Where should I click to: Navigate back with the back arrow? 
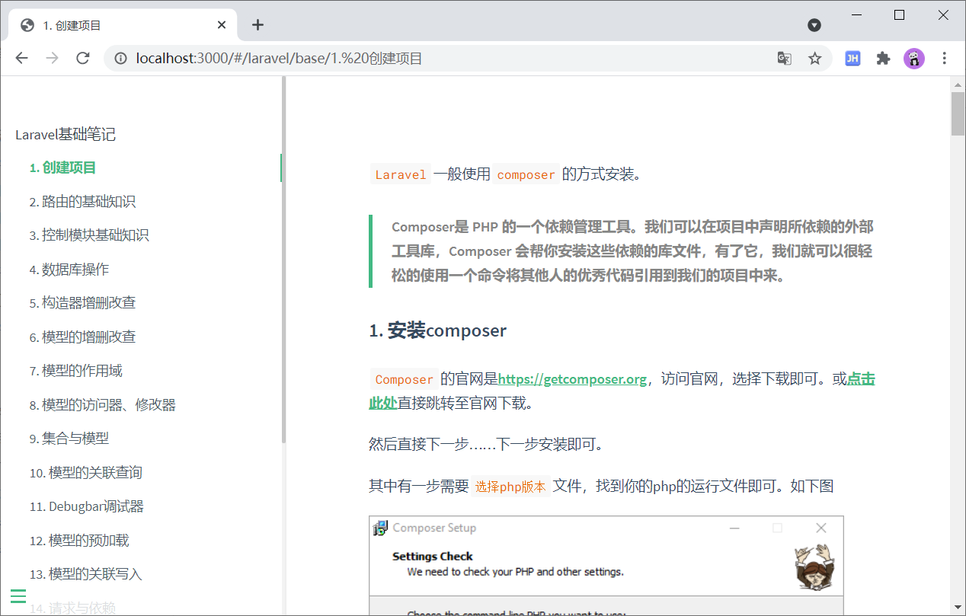[x=21, y=58]
